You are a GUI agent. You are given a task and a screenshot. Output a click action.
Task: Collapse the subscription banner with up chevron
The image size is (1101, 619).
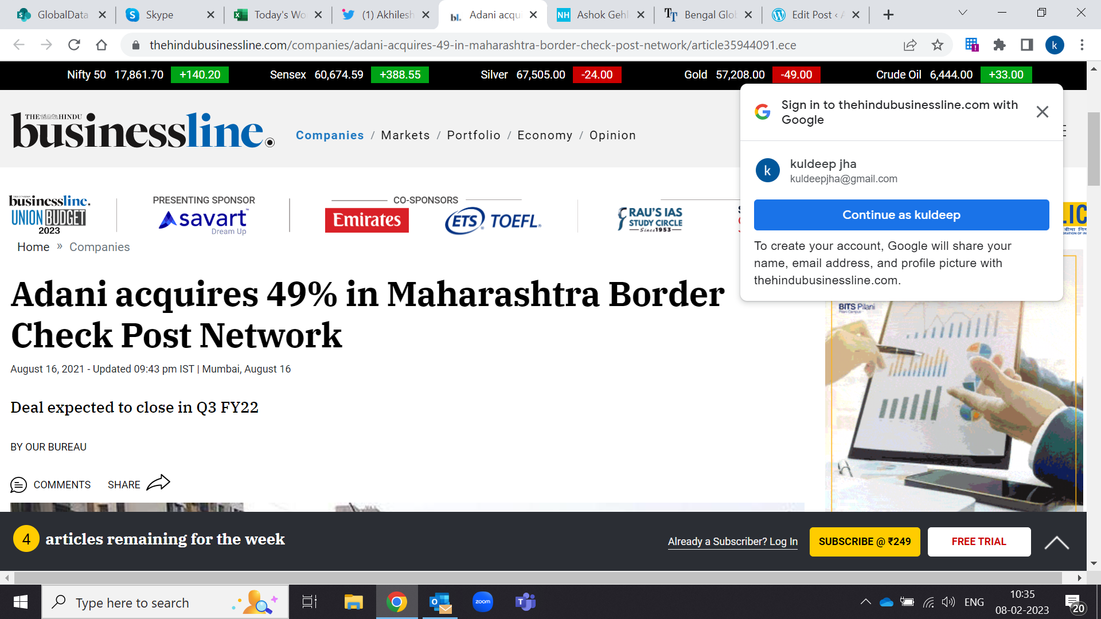[x=1056, y=542]
